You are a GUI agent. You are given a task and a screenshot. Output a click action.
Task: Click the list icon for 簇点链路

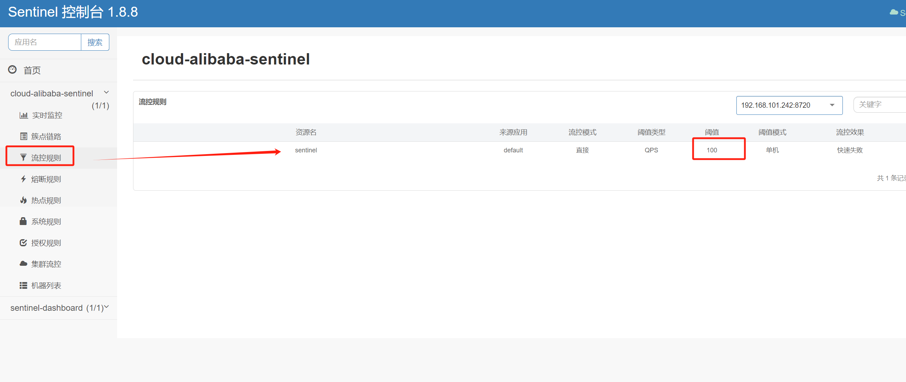click(x=23, y=136)
